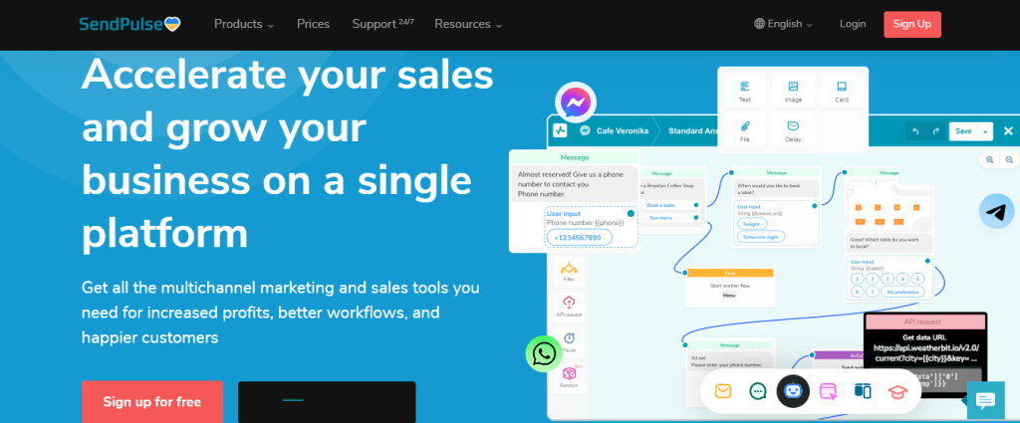Go to the Prices page

coord(313,24)
